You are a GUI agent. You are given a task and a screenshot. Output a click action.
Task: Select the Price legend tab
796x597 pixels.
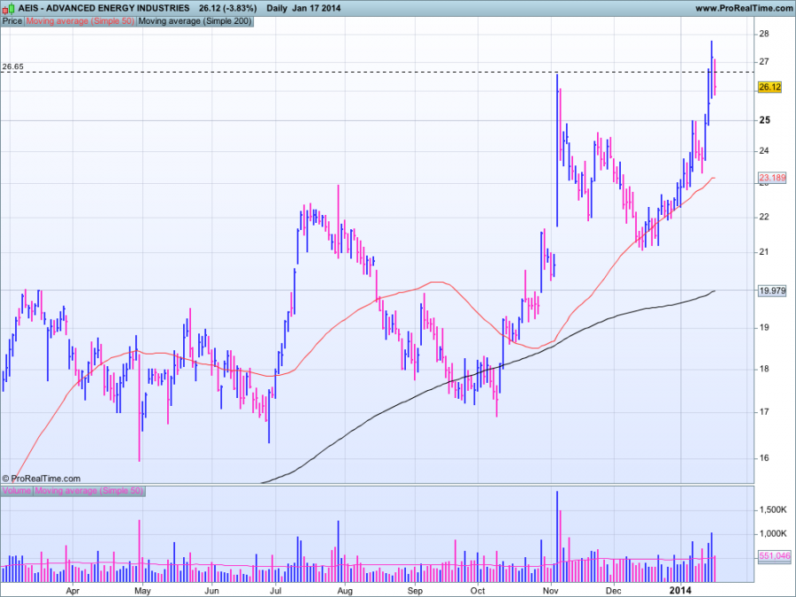point(12,21)
